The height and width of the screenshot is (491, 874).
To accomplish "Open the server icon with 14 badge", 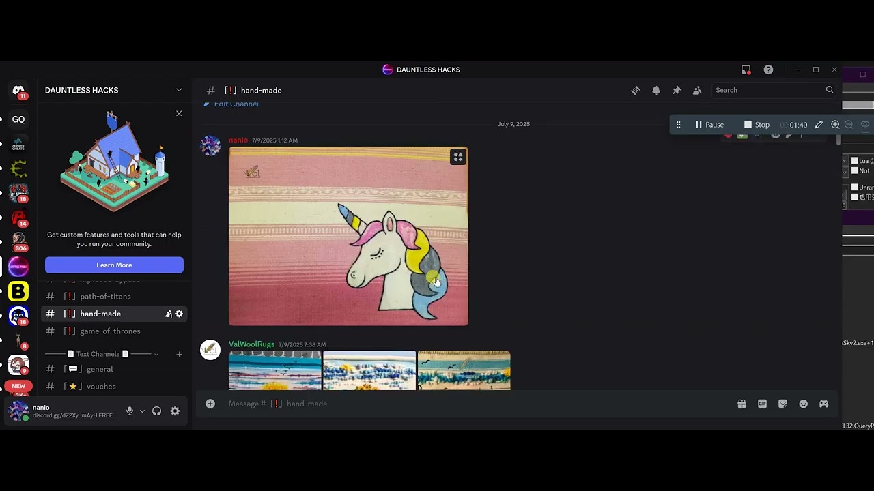I will click(x=18, y=218).
